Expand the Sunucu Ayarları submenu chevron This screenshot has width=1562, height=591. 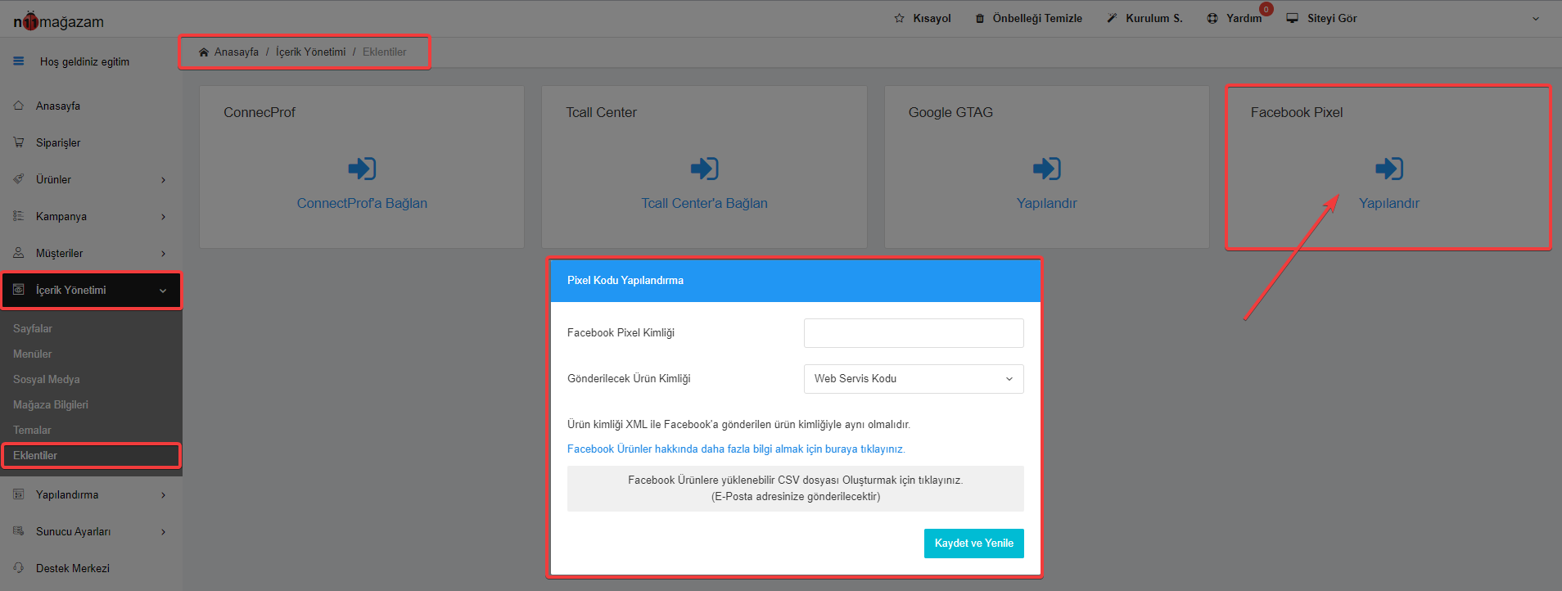point(164,532)
